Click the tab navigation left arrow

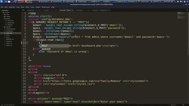[23, 10]
